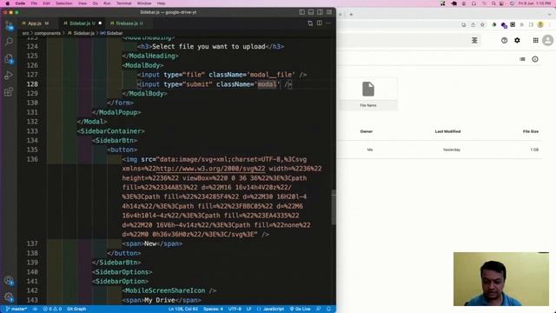The width and height of the screenshot is (556, 313).
Task: Open the customize layout icon
Action: [x=329, y=12]
